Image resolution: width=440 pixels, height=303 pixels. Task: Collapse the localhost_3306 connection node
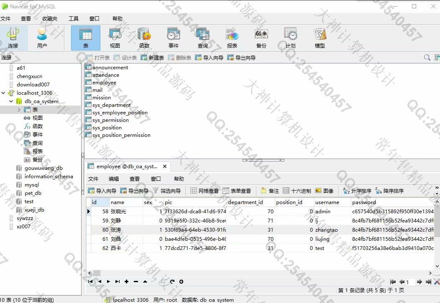coord(3,93)
